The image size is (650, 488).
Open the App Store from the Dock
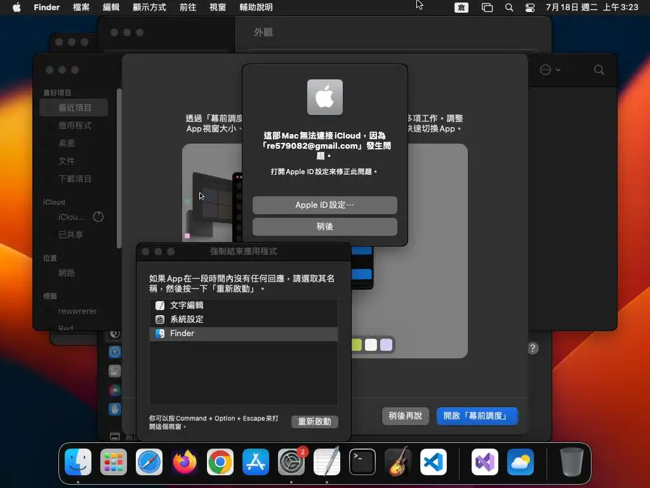click(256, 462)
